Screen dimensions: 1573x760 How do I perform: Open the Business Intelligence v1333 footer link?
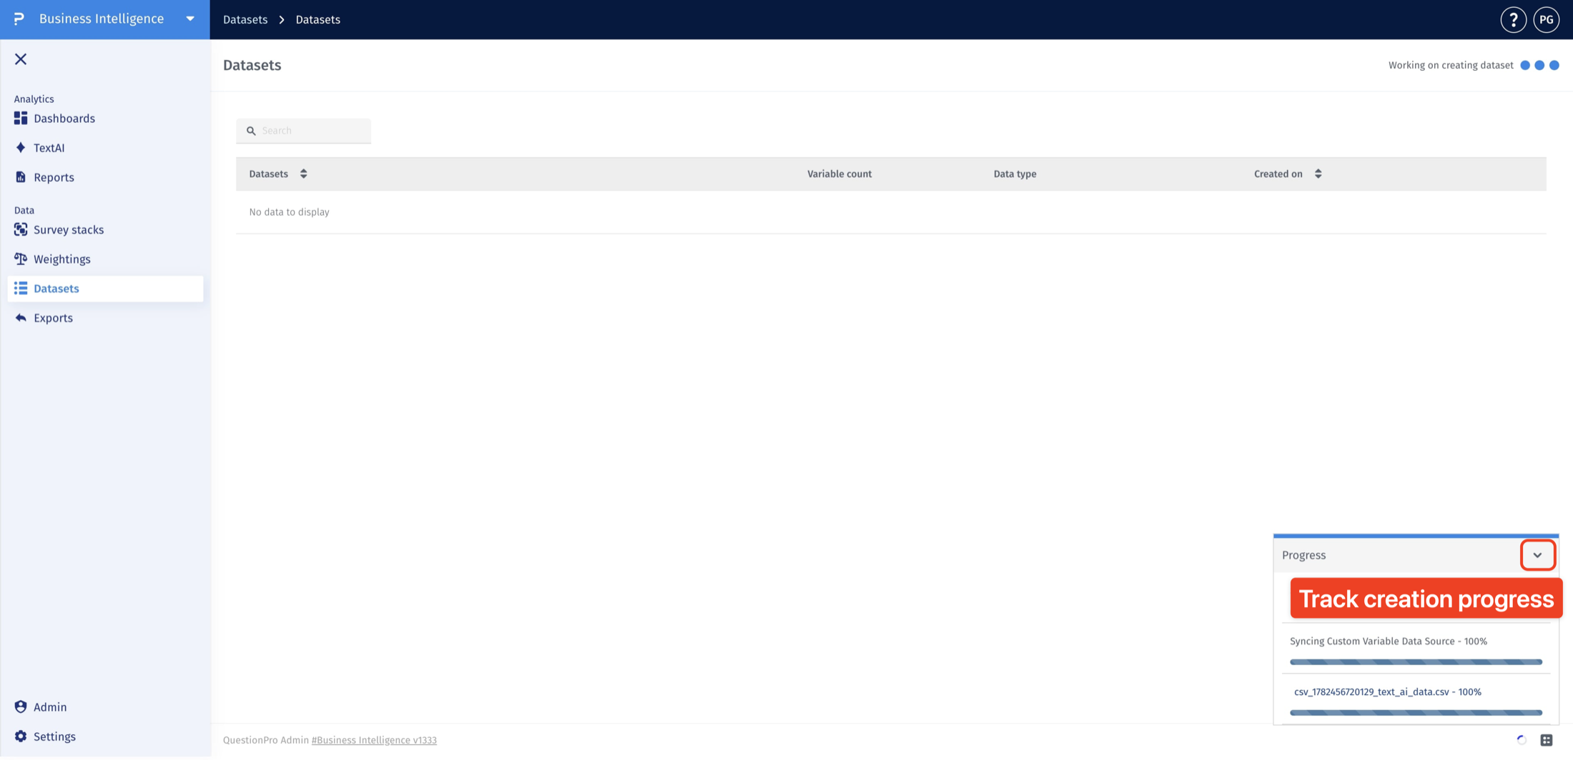pos(374,740)
